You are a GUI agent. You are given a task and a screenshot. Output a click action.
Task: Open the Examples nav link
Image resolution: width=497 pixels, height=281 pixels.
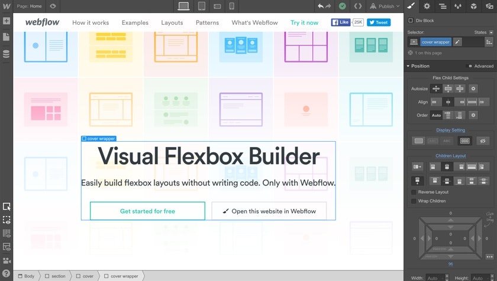point(135,23)
